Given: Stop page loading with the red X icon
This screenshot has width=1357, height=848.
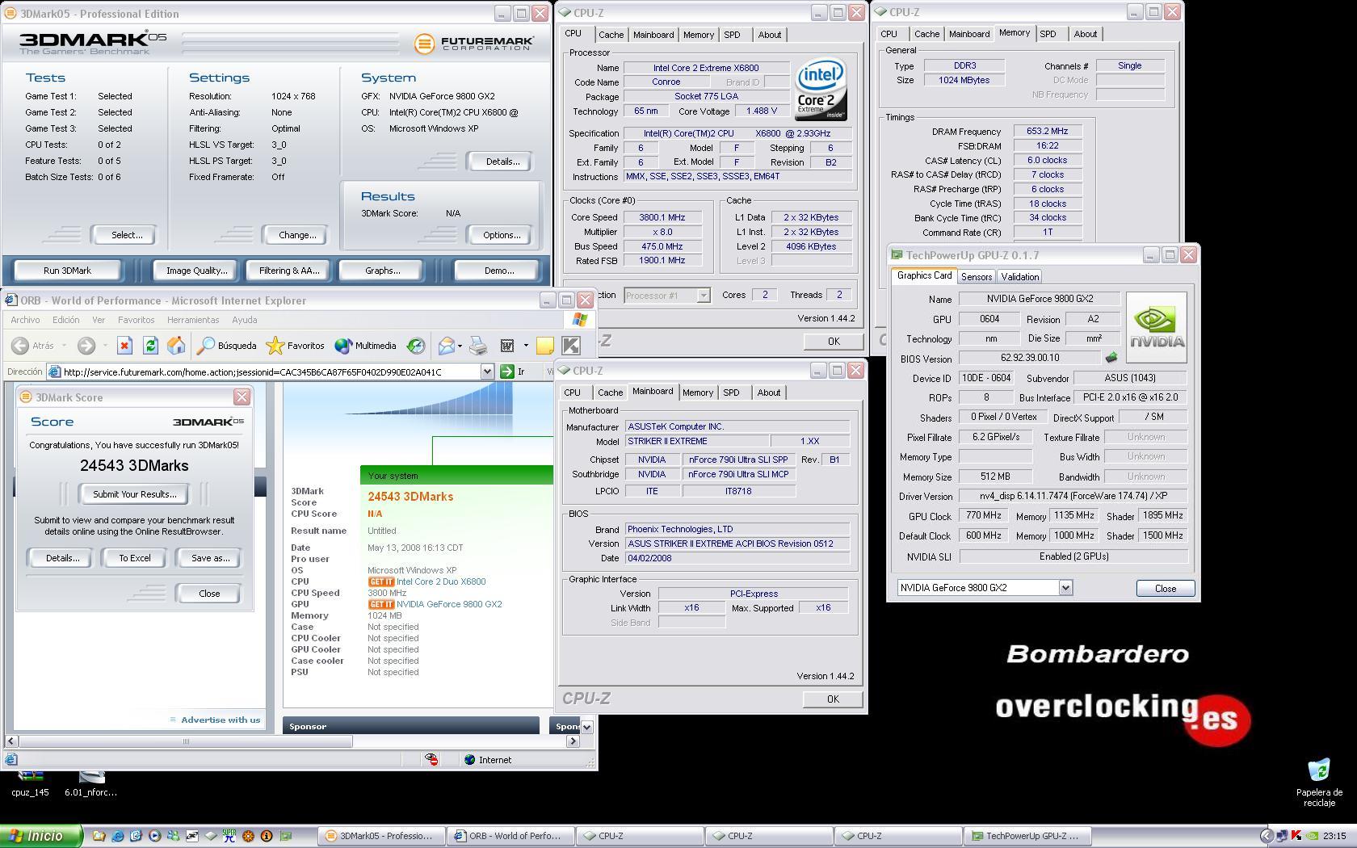Looking at the screenshot, I should click(x=124, y=346).
